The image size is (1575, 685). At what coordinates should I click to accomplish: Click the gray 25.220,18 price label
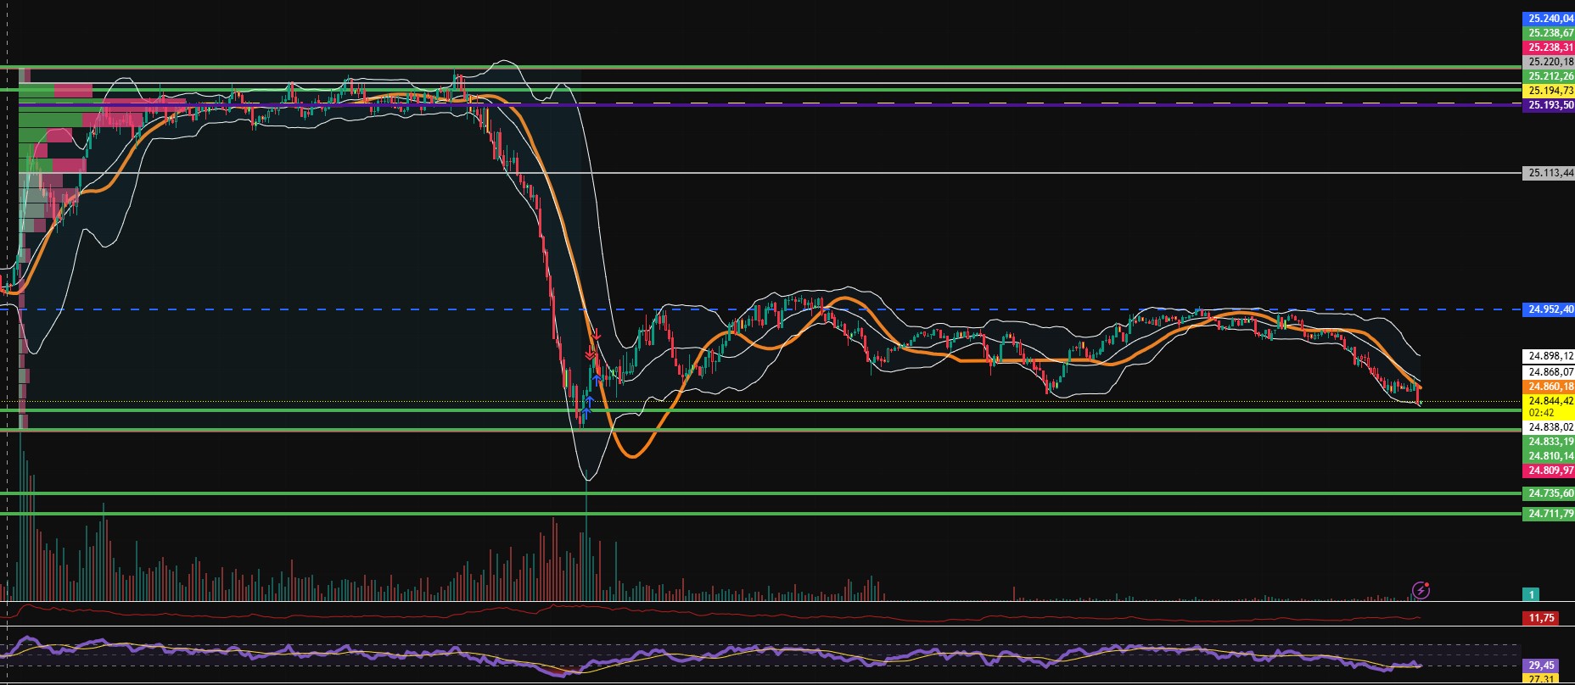1550,62
